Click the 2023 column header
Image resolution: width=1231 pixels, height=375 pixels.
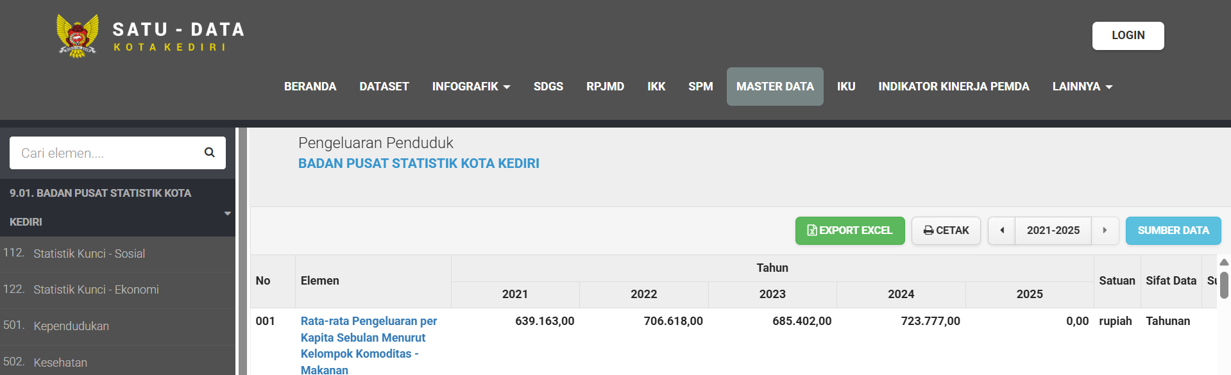[x=772, y=294]
